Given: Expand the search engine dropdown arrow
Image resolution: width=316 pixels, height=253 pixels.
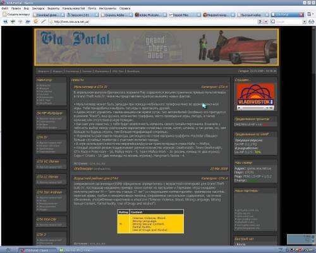Looking at the screenshot, I should click(x=305, y=22).
